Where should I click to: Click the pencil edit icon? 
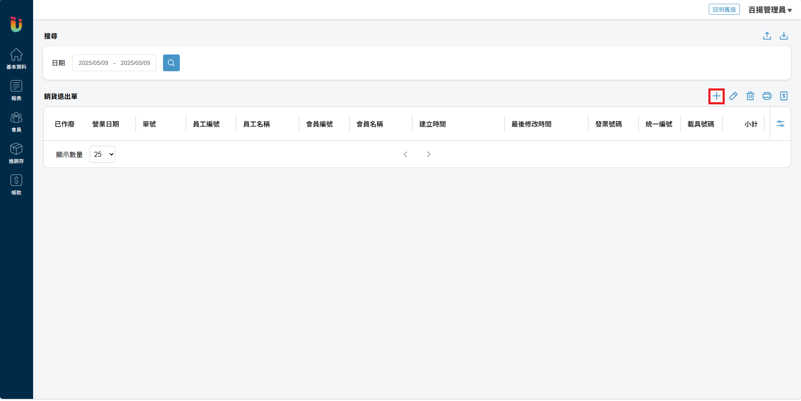click(x=733, y=96)
